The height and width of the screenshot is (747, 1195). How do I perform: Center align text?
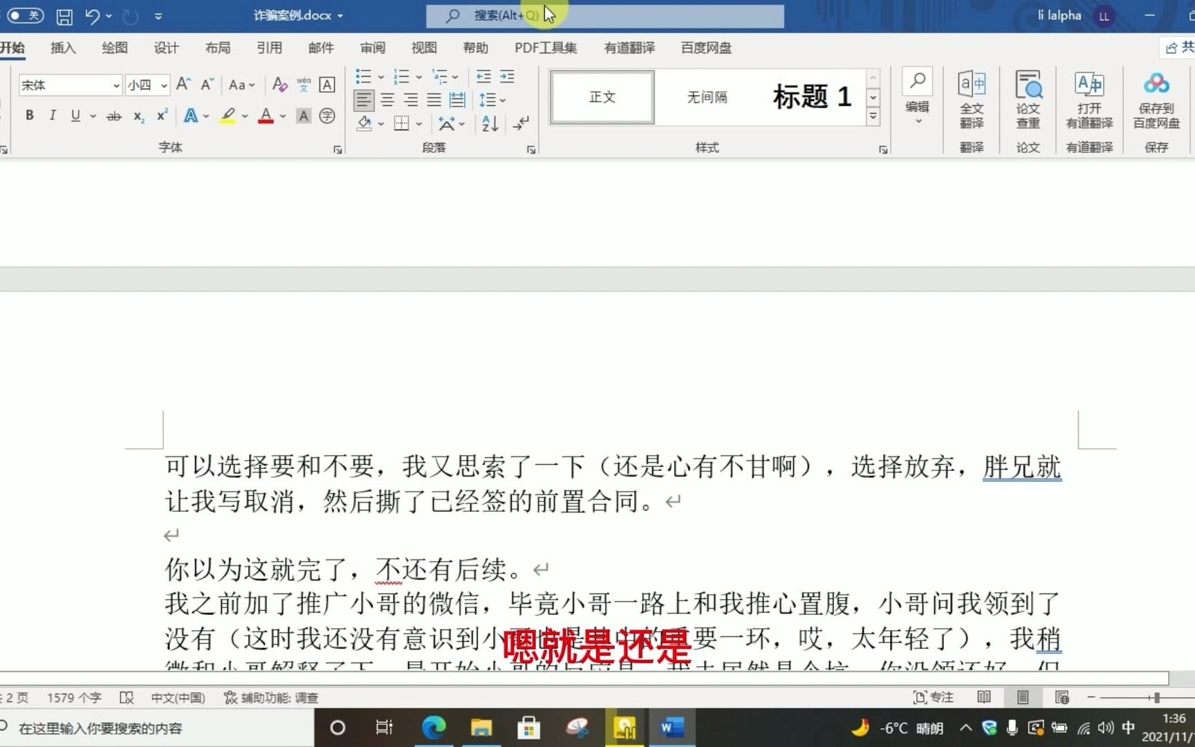[x=387, y=100]
